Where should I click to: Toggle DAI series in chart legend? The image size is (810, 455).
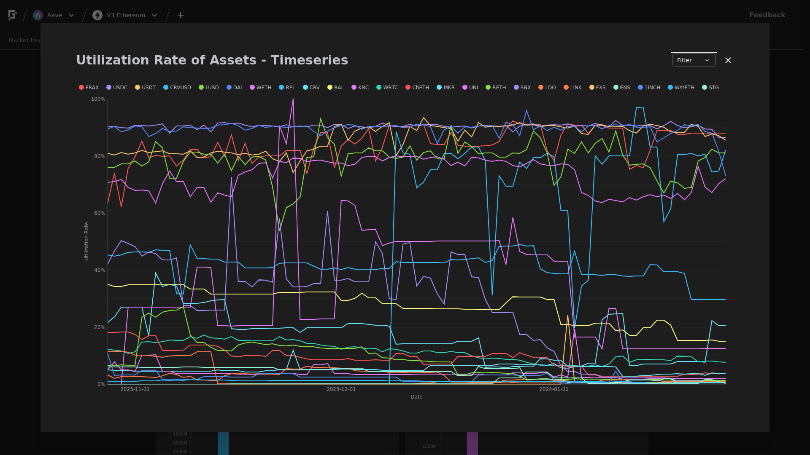click(234, 88)
